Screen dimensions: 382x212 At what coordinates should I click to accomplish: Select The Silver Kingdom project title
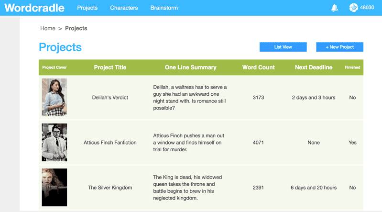point(110,188)
